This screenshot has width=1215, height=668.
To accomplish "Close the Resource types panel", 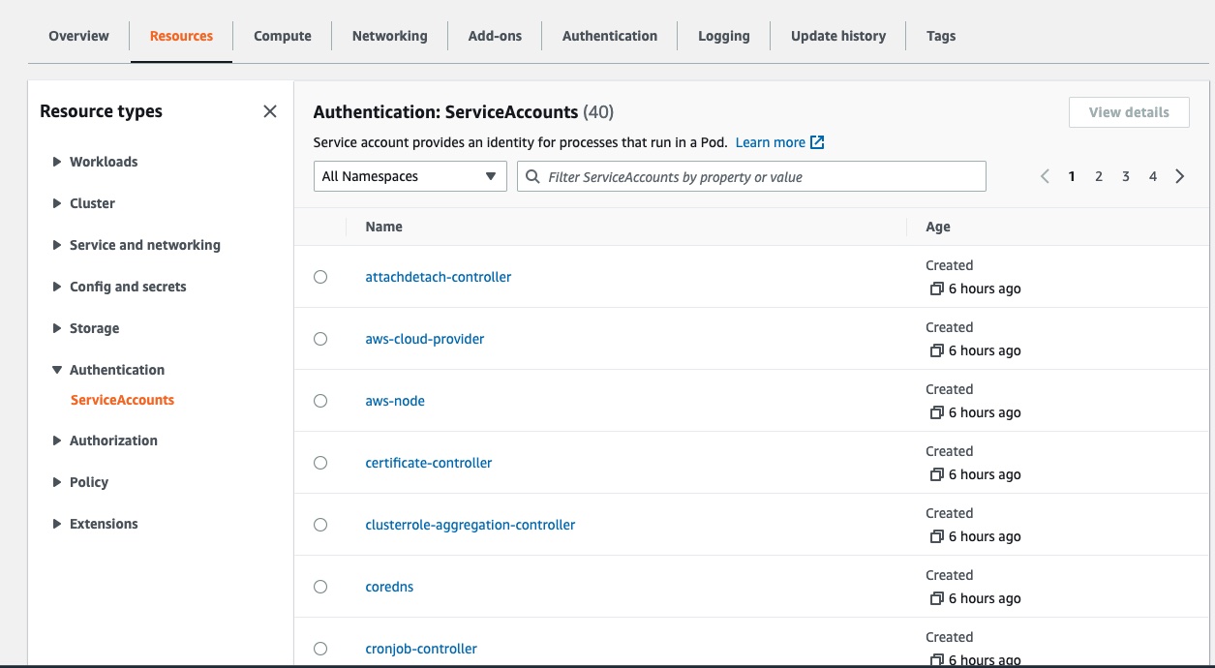I will 270,111.
